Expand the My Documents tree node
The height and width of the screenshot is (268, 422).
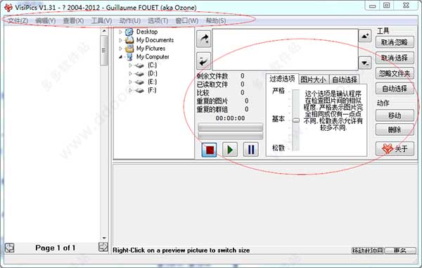click(x=120, y=40)
